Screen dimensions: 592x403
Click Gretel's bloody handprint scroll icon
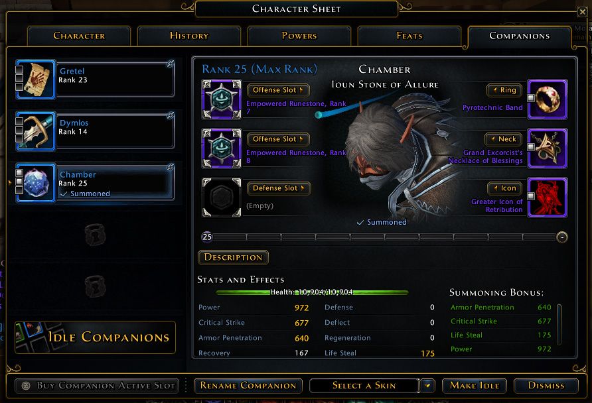click(x=37, y=79)
